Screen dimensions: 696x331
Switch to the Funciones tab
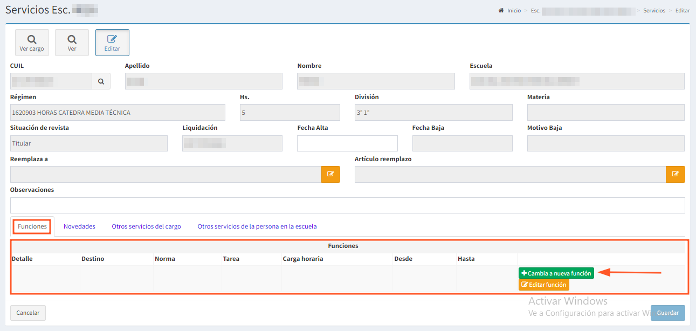point(32,226)
